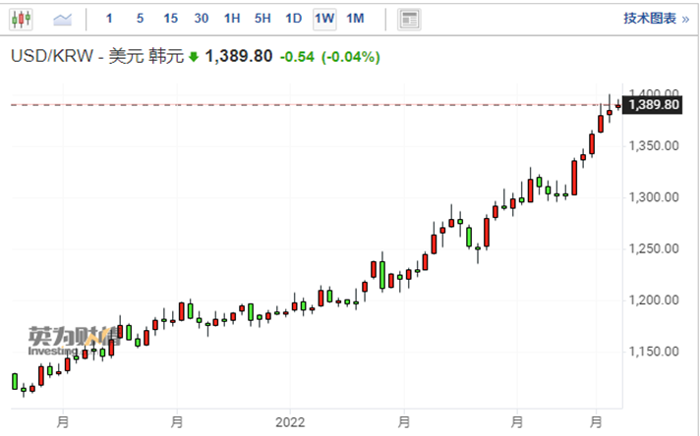The image size is (700, 436).
Task: Select the 5 minute interval
Action: point(140,19)
